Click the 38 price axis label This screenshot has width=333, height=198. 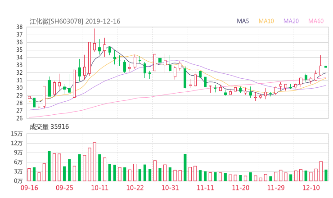click(x=19, y=27)
